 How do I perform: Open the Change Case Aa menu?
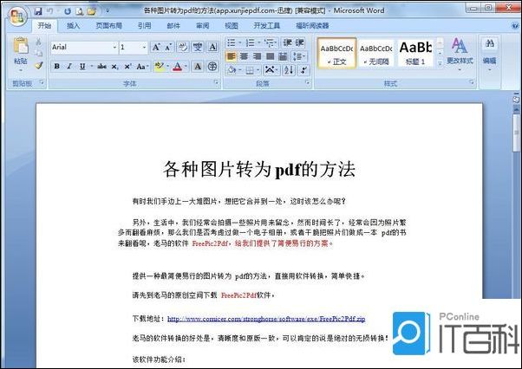(142, 67)
